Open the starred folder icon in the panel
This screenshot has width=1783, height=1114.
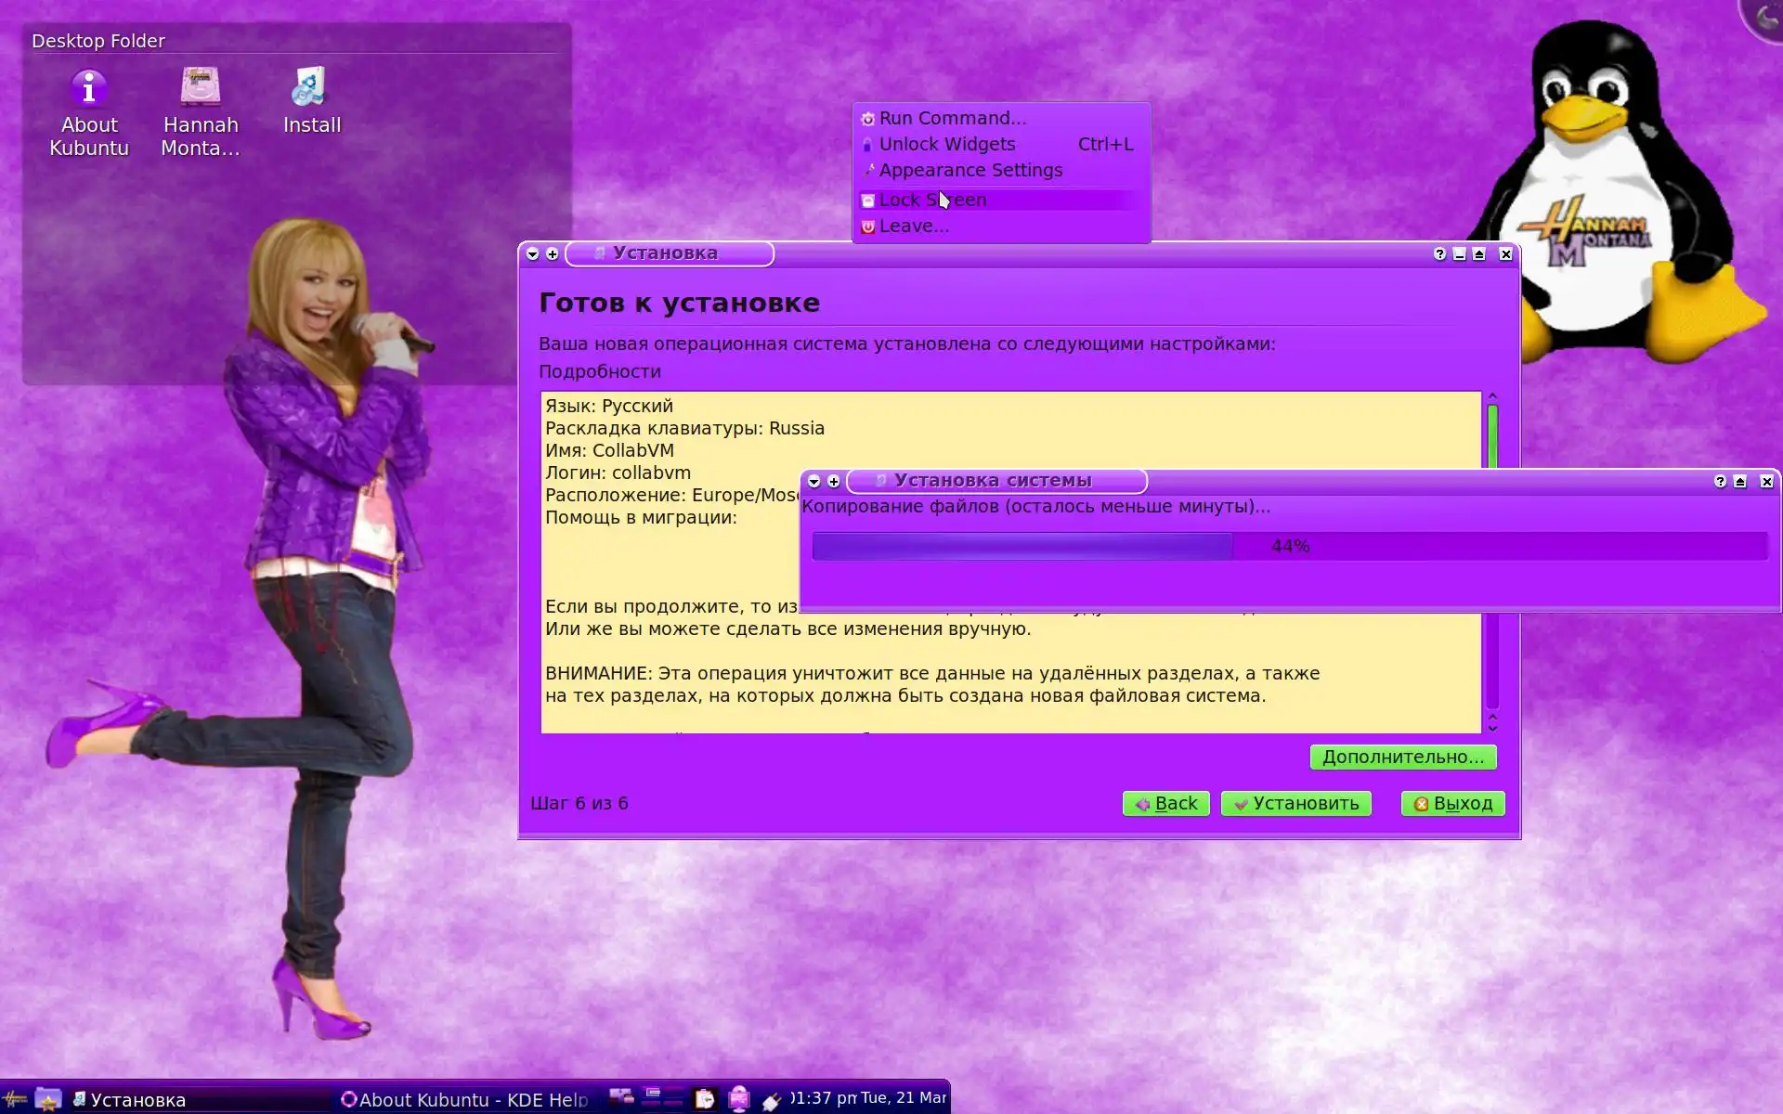(47, 1099)
